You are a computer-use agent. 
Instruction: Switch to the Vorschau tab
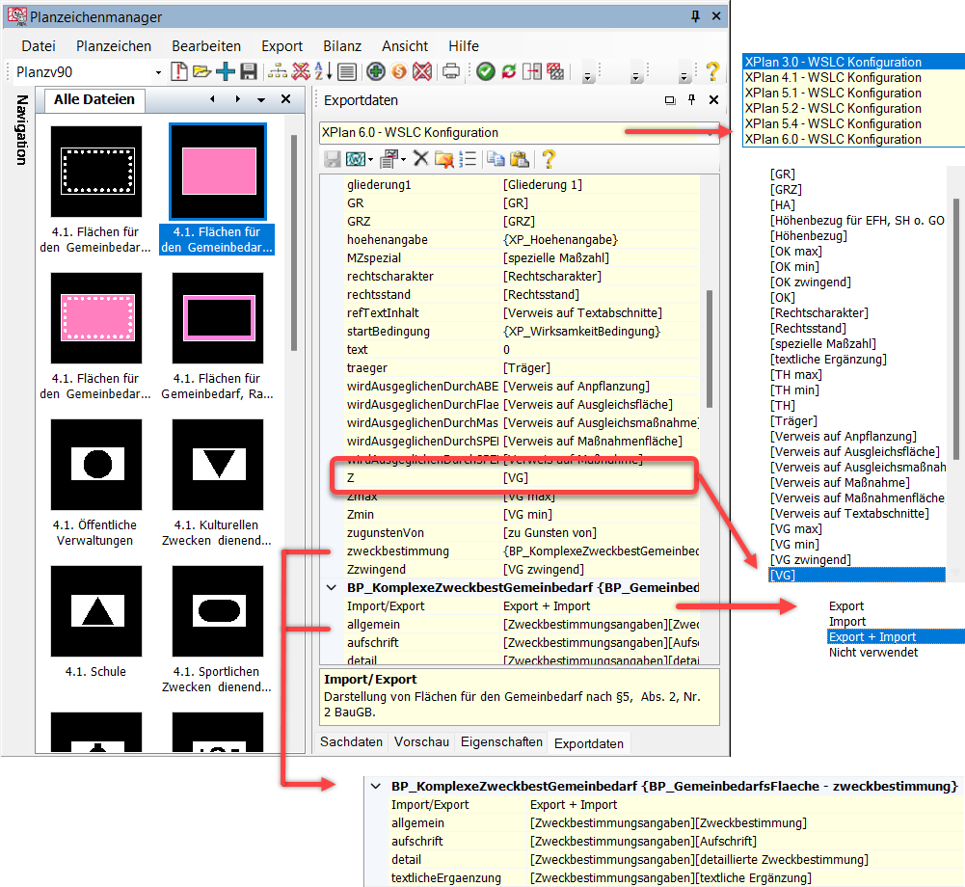pyautogui.click(x=421, y=741)
